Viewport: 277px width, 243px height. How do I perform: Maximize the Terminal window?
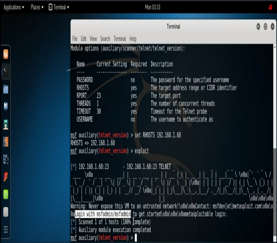(265, 26)
